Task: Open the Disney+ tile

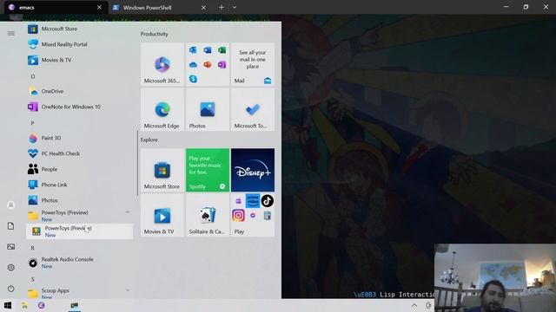Action: click(x=253, y=170)
